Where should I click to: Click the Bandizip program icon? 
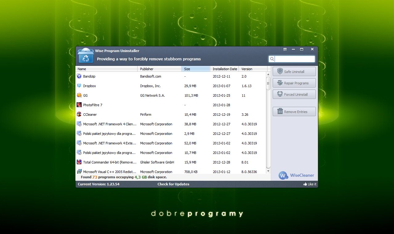coord(79,76)
